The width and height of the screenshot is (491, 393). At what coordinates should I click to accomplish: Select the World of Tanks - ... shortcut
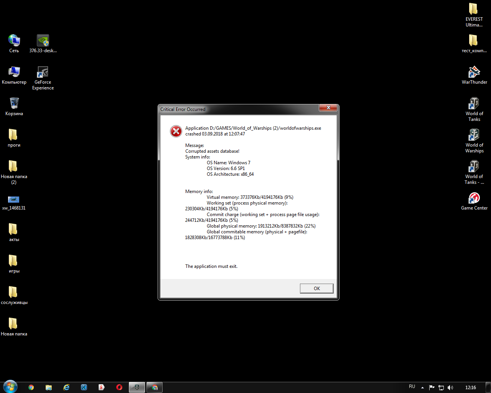tap(474, 172)
